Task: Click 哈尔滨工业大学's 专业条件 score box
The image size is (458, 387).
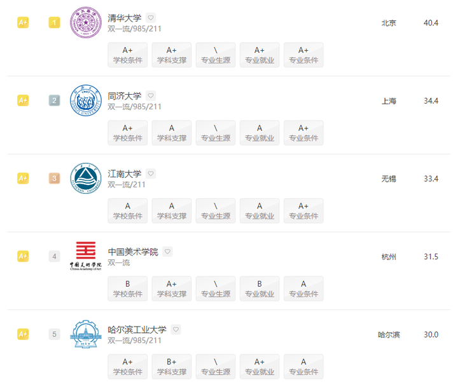Action: click(x=303, y=367)
